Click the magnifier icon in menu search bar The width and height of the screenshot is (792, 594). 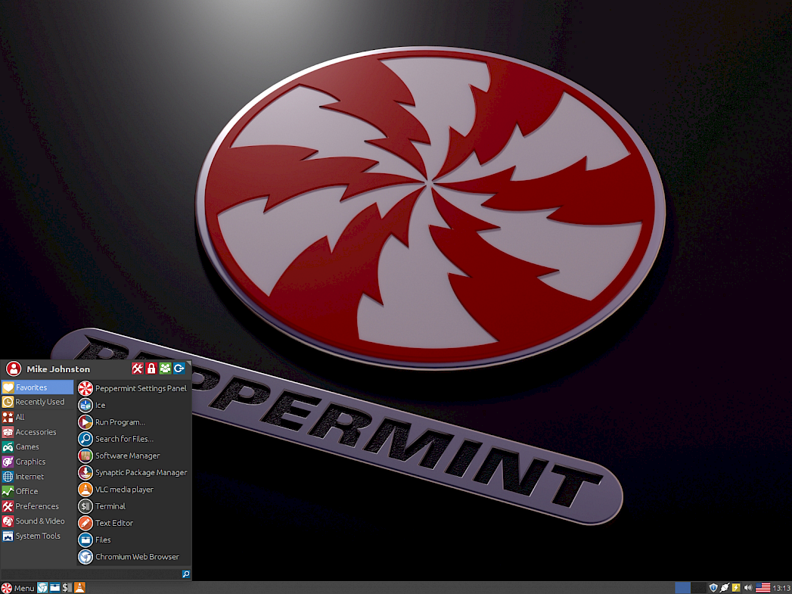pyautogui.click(x=186, y=574)
